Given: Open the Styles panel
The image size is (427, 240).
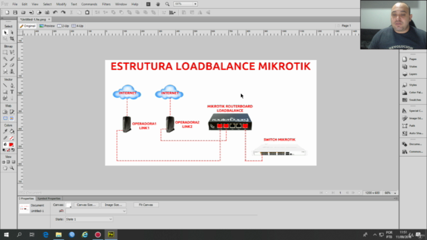Looking at the screenshot, I should pos(413,85).
